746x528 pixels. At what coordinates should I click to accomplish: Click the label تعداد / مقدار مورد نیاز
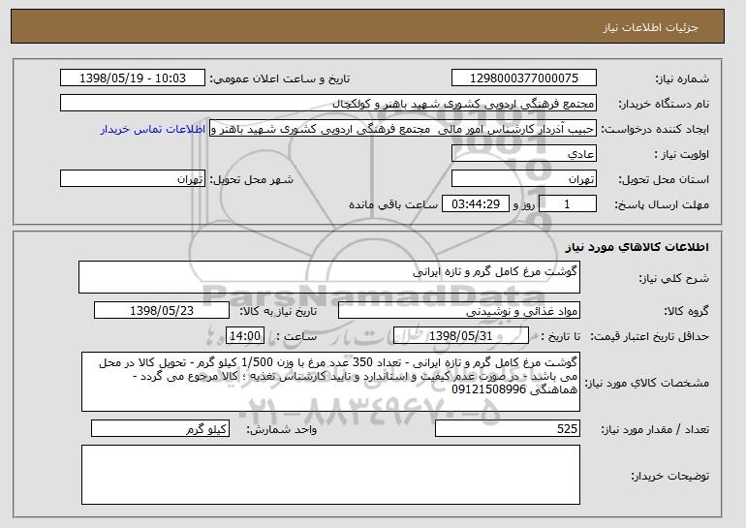pos(655,429)
